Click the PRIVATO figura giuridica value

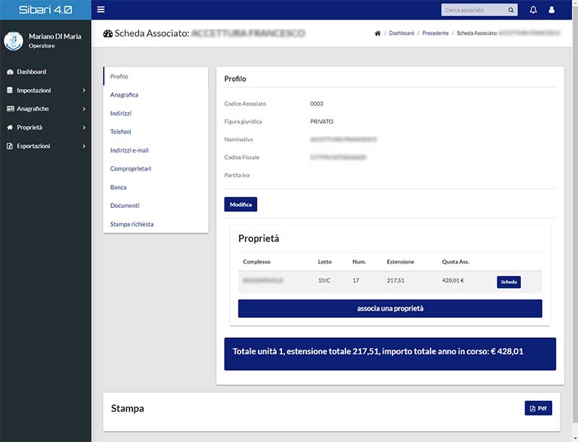pyautogui.click(x=322, y=121)
